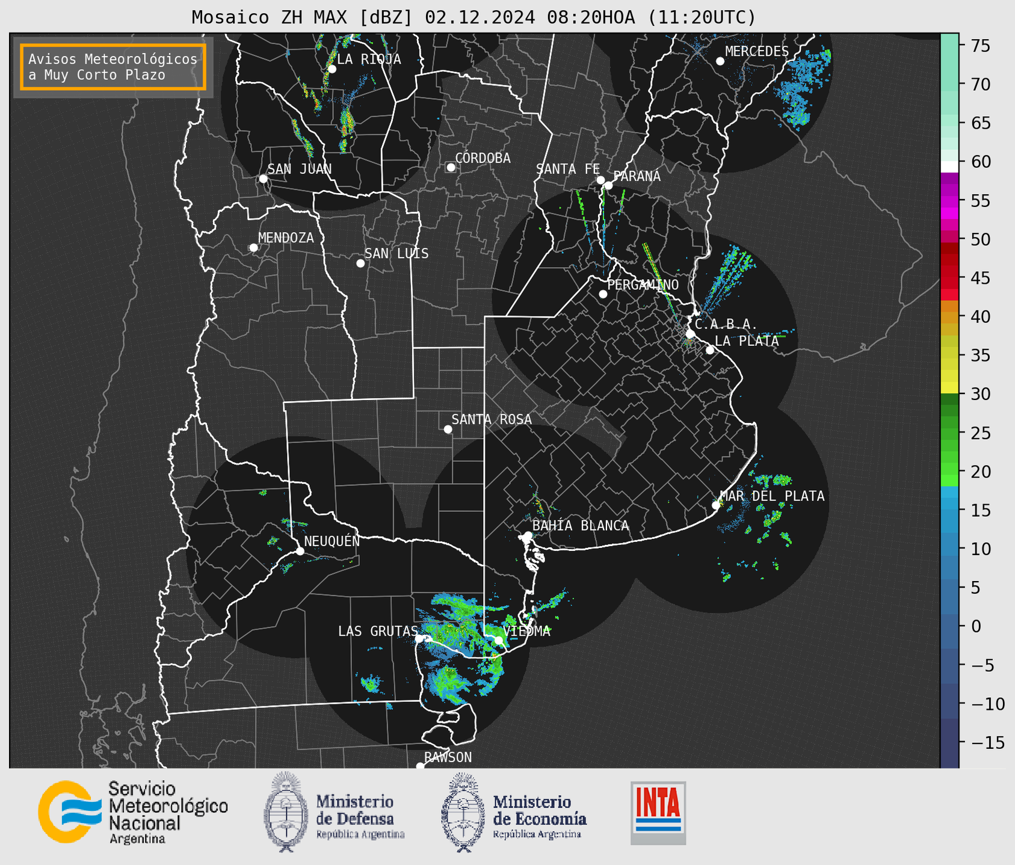Image resolution: width=1015 pixels, height=865 pixels.
Task: Click the −15 value on the color scale
Action: coord(987,742)
